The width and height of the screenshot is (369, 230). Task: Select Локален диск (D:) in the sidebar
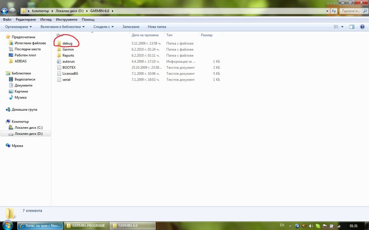[x=26, y=134]
